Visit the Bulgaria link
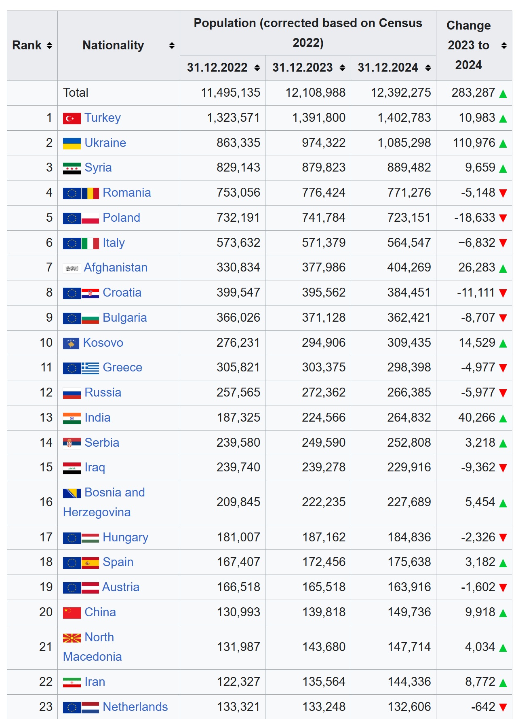This screenshot has width=518, height=719. (x=125, y=318)
